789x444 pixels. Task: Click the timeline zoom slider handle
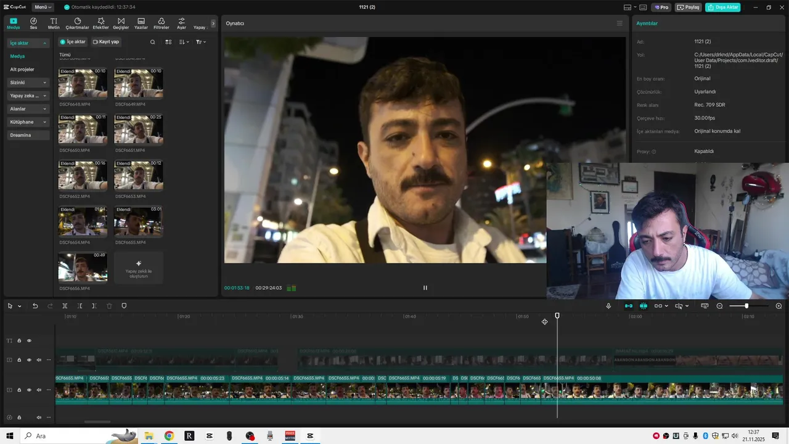click(746, 306)
